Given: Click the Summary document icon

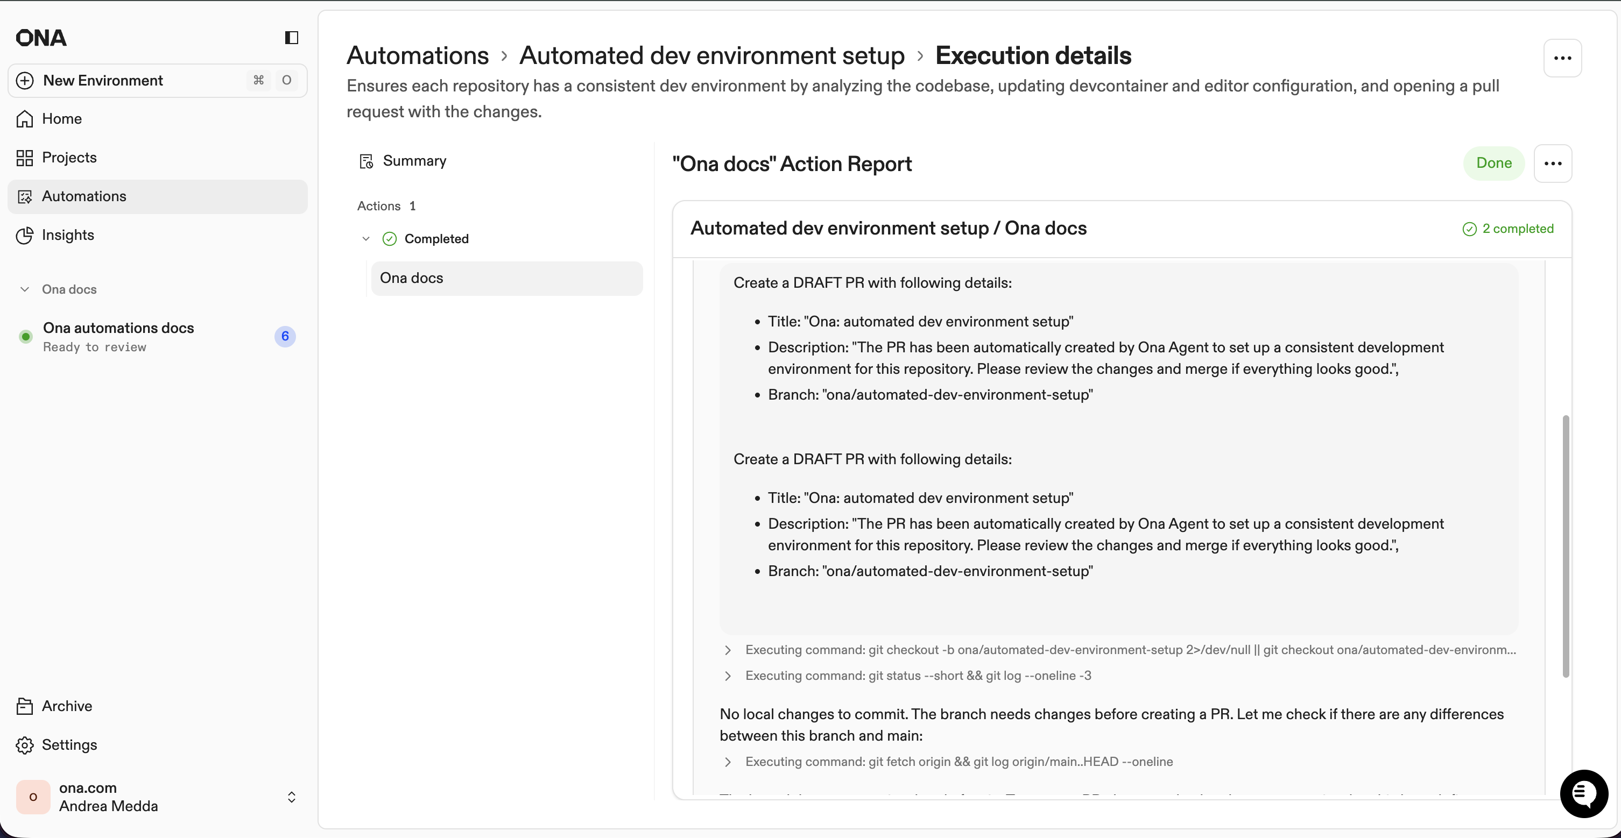Looking at the screenshot, I should [368, 161].
